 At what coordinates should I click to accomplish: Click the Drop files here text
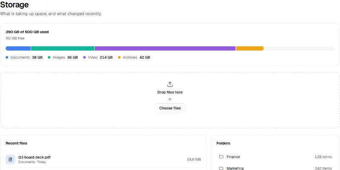[x=170, y=92]
